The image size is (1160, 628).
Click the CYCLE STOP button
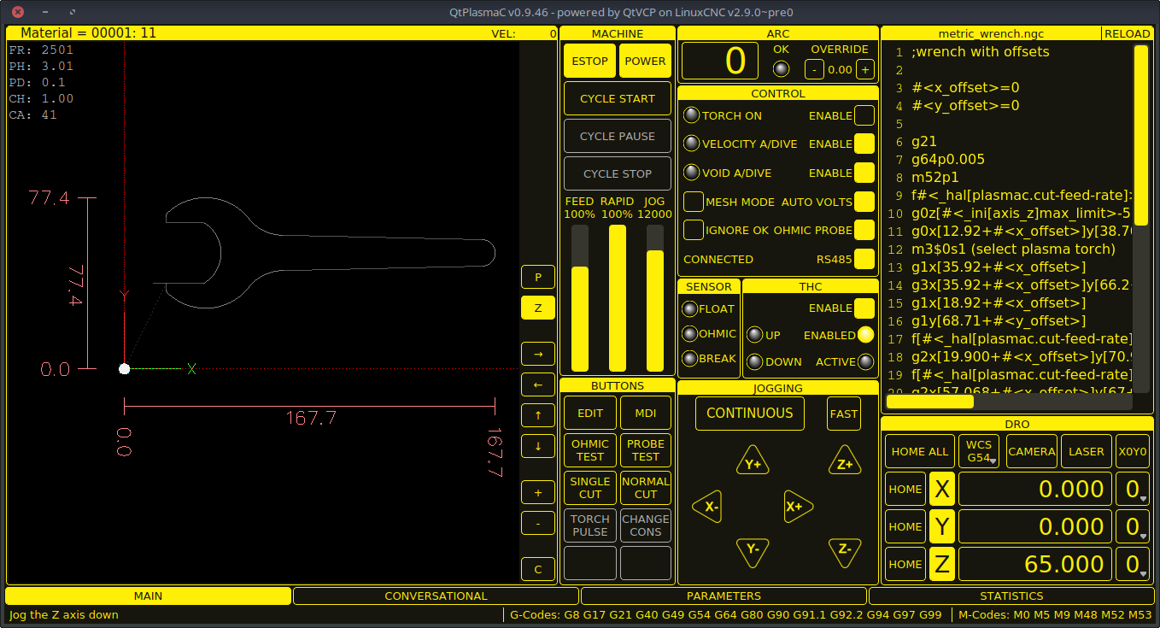[618, 173]
